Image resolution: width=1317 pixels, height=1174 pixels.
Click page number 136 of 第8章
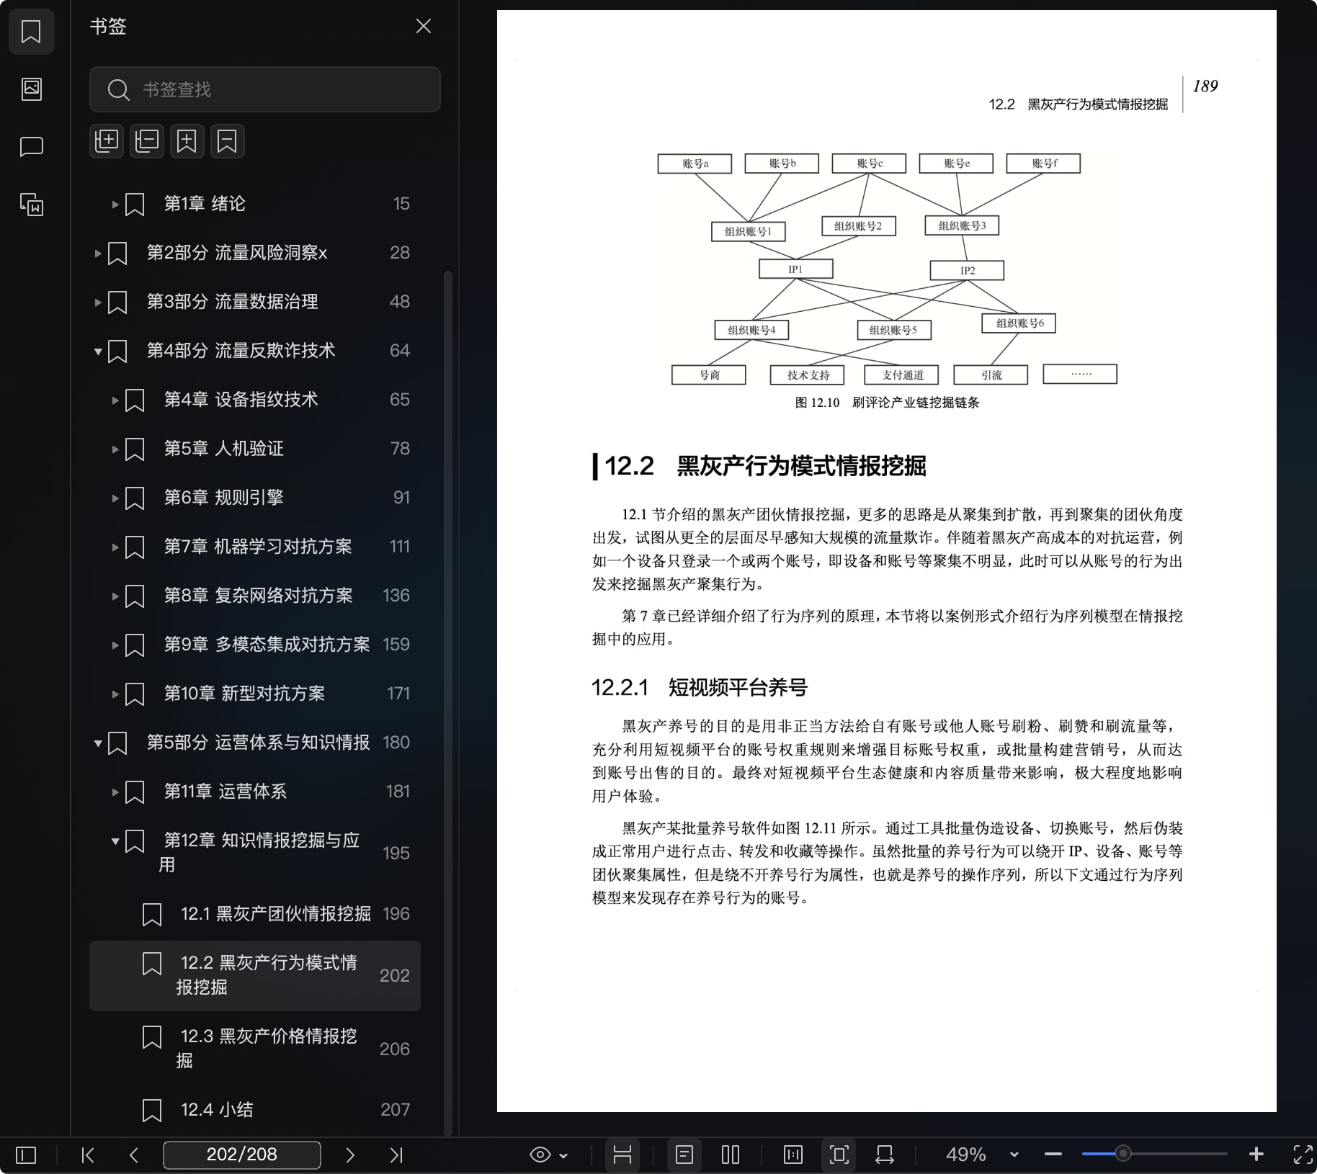click(x=396, y=596)
